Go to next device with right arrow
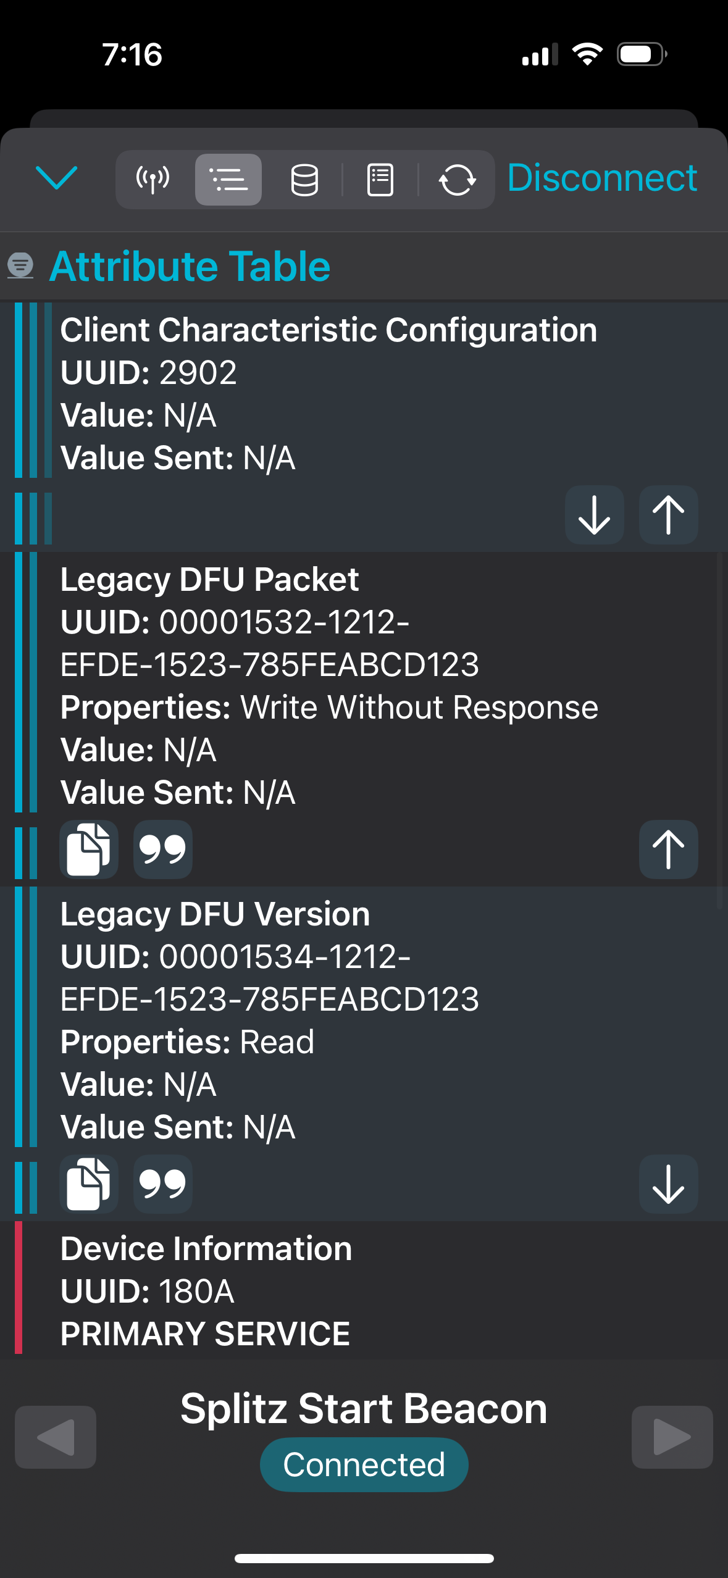The image size is (728, 1578). [x=672, y=1437]
